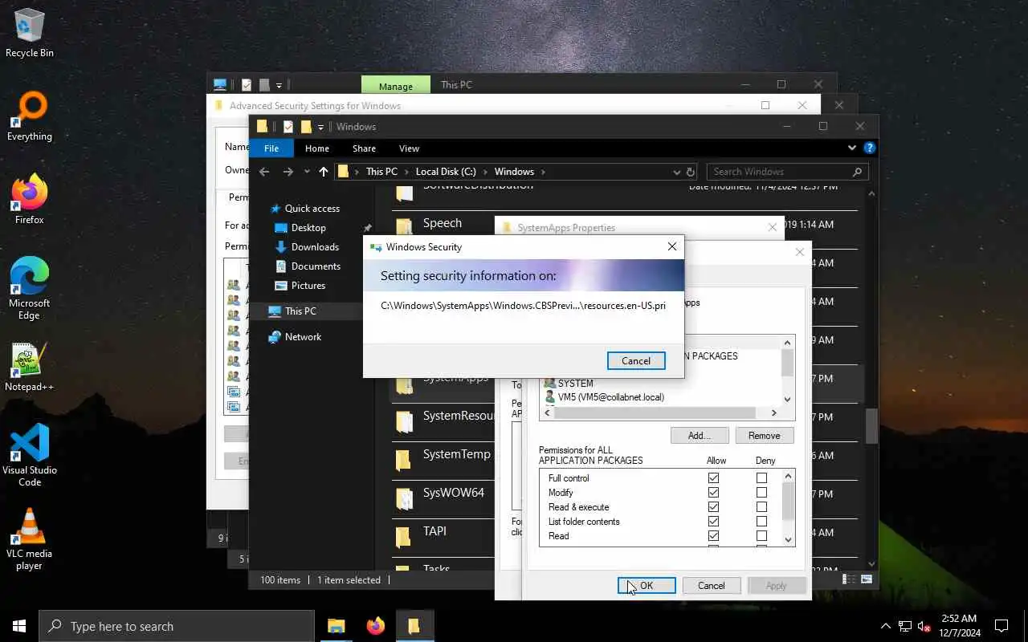Open File Explorer from the taskbar
This screenshot has width=1028, height=642.
(336, 626)
